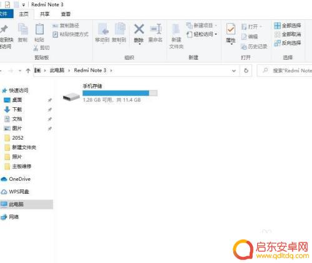This screenshot has height=263, width=312.
Task: Open Properties (属性) dropdown arrow
Action: [x=232, y=44]
